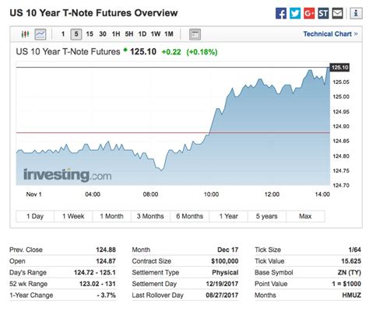Share the chart on Facebook
369x311 pixels.
click(281, 13)
